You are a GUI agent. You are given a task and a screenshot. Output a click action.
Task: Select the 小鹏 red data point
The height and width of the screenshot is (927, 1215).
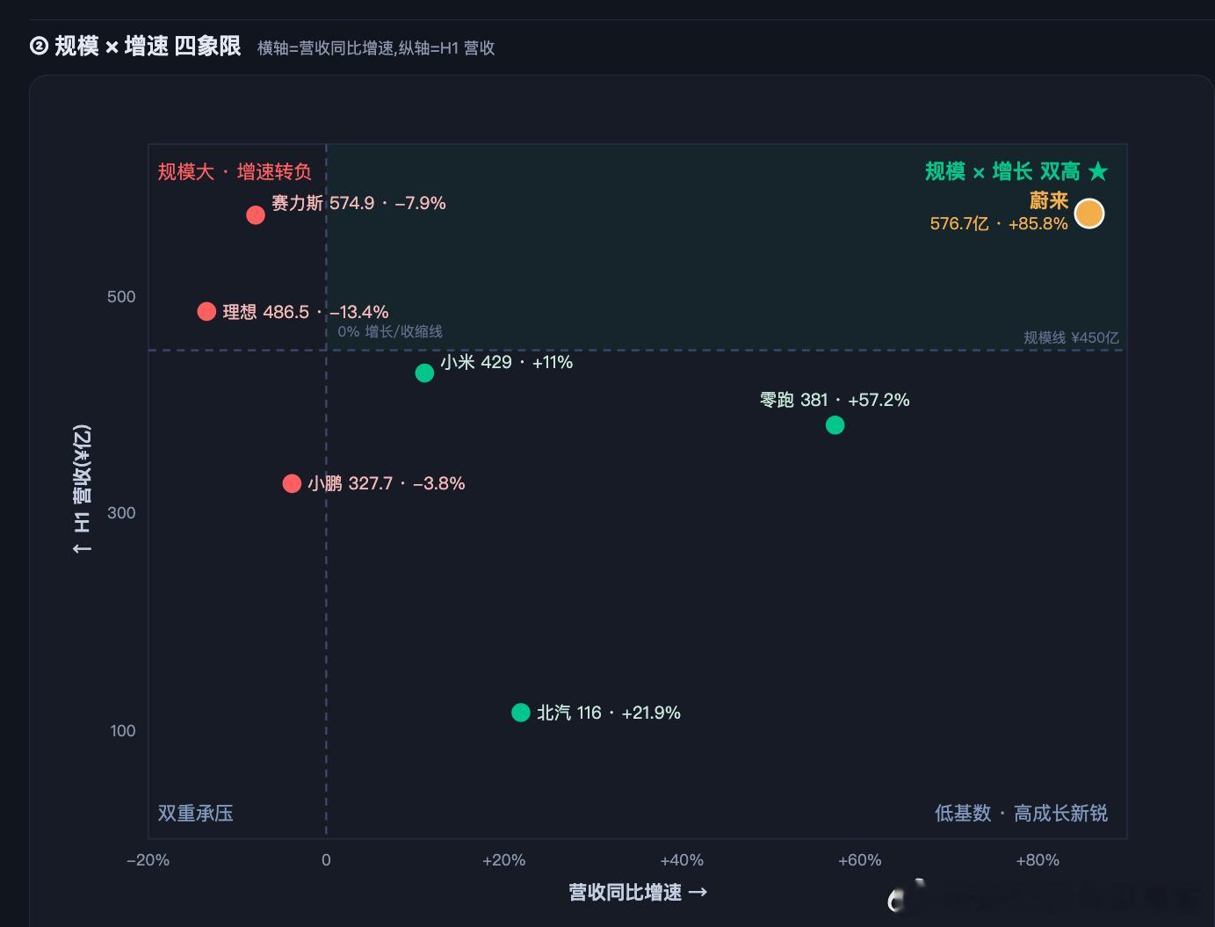coord(292,483)
